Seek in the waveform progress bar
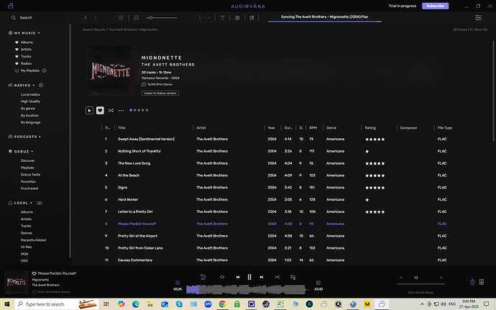This screenshot has height=310, width=496. 248,289
